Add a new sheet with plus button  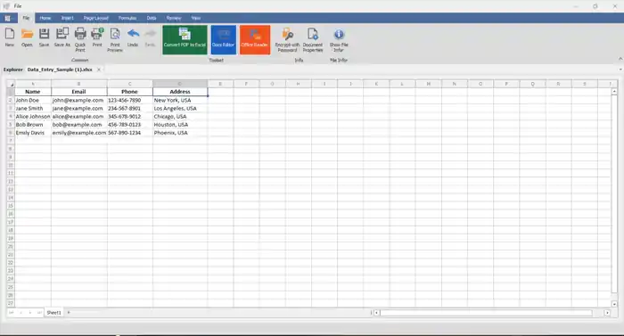pyautogui.click(x=69, y=313)
